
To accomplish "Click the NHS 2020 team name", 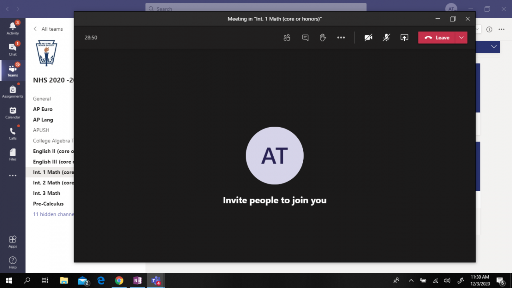I will pyautogui.click(x=54, y=80).
